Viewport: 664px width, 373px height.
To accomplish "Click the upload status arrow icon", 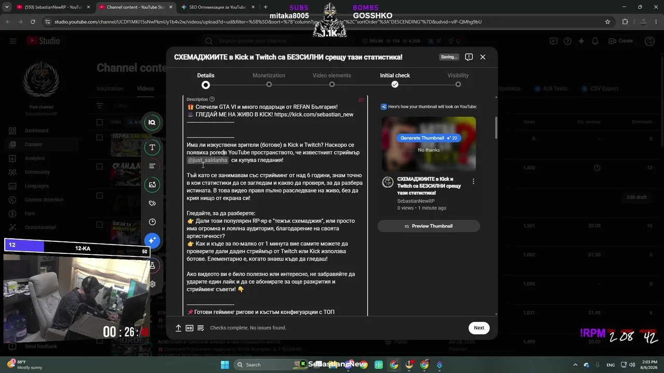I will tap(178, 328).
